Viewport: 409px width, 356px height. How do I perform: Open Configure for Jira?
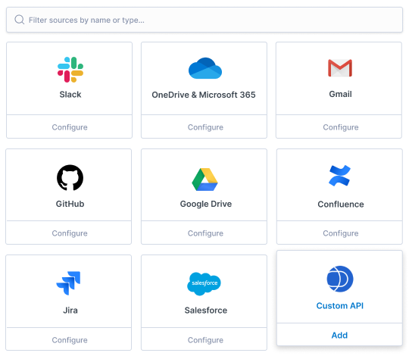pyautogui.click(x=70, y=339)
